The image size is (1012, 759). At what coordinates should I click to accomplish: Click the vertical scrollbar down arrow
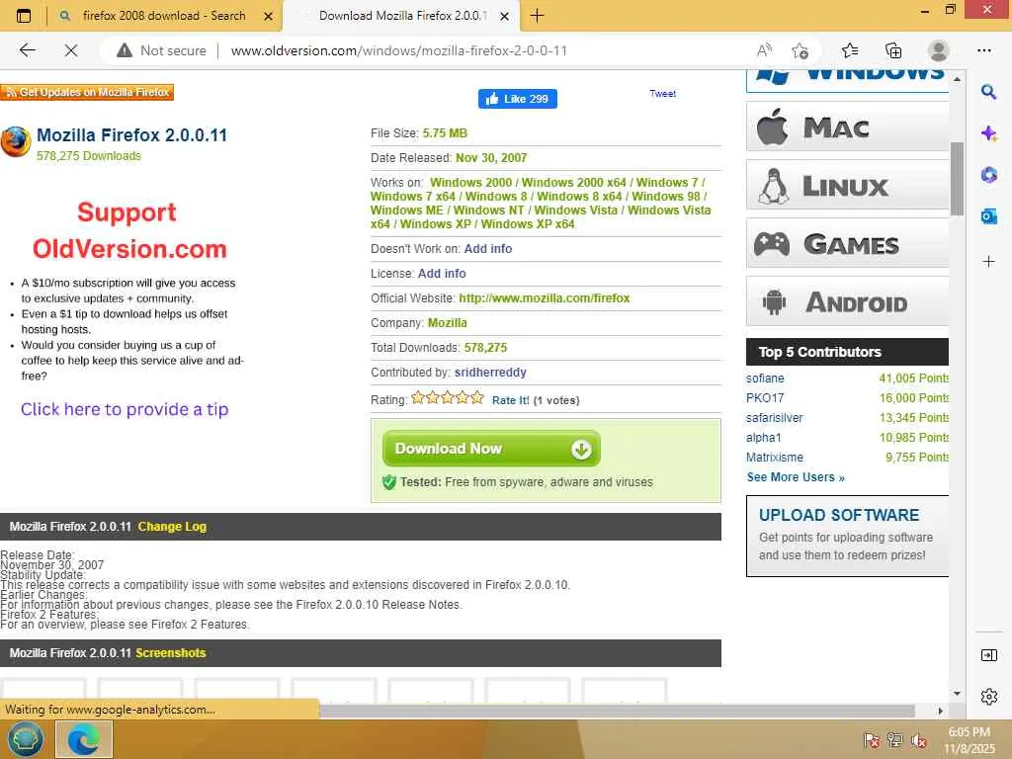click(957, 693)
